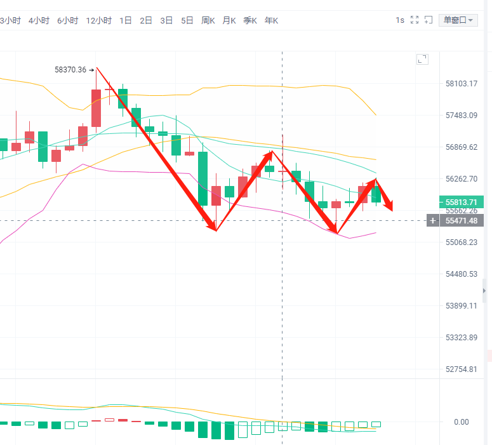Switch to the 3小时 timeframe
The height and width of the screenshot is (445, 492).
click(x=10, y=20)
